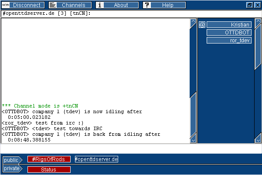Click nick list scrollbar up arrow
Screen dimensions: 262x175
pyautogui.click(x=258, y=22)
